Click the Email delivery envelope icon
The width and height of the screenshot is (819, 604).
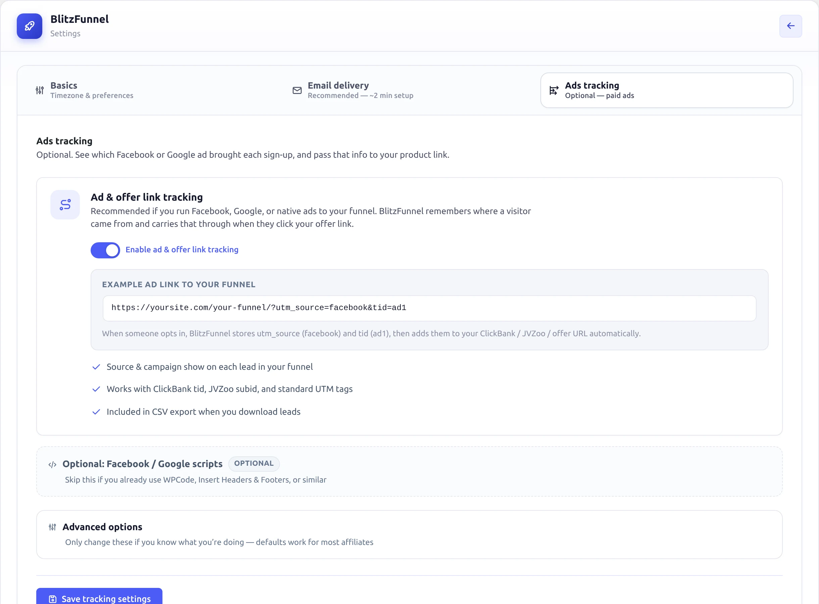pos(297,90)
